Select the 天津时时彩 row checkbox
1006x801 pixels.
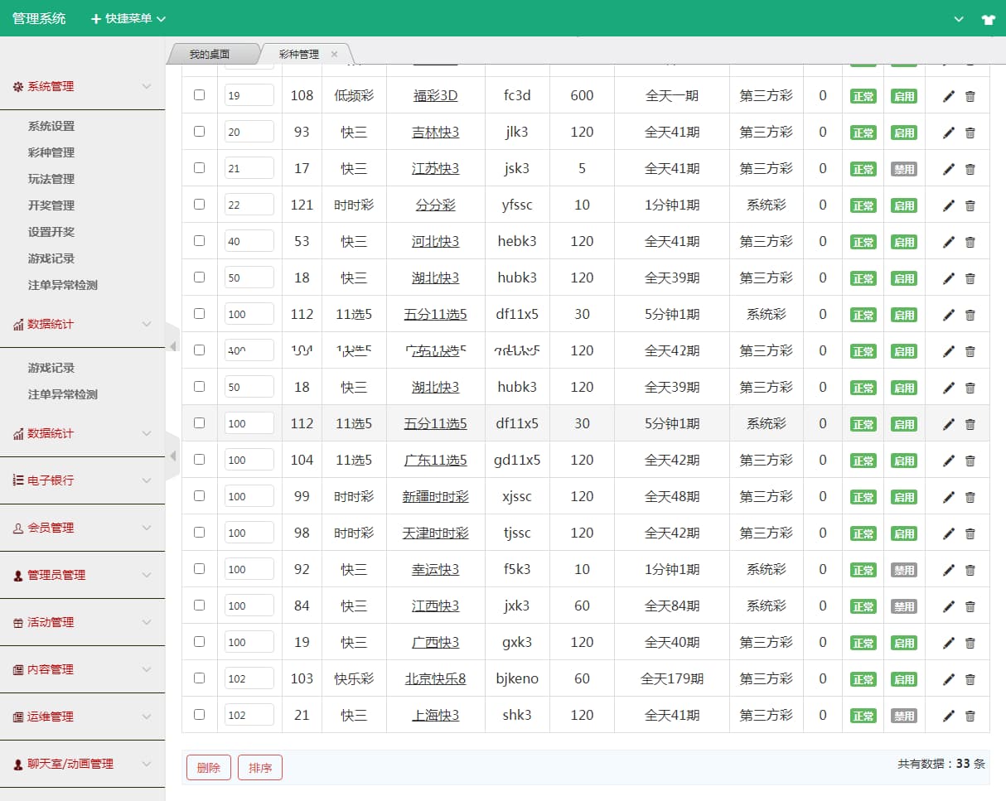click(x=199, y=533)
